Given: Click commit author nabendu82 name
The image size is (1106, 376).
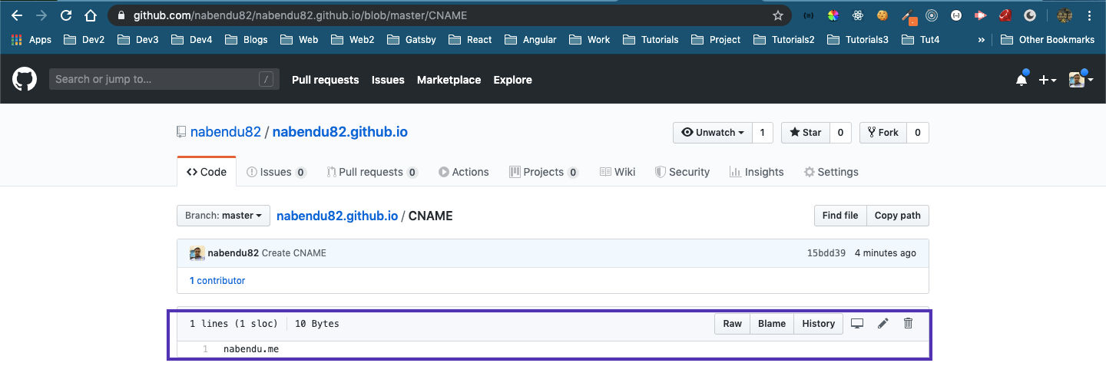Looking at the screenshot, I should (x=233, y=253).
